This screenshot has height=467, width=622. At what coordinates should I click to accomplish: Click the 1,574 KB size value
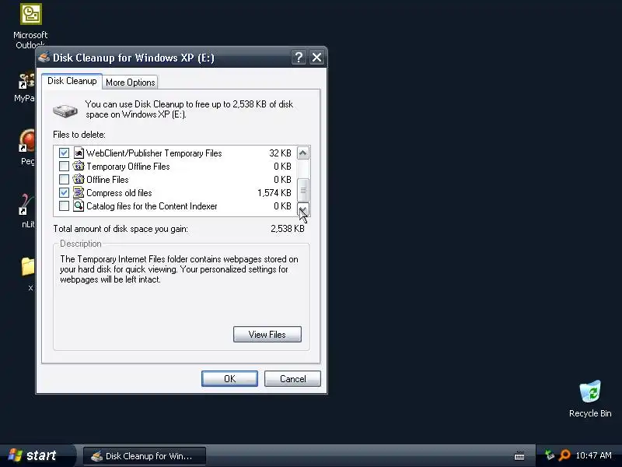pyautogui.click(x=274, y=193)
